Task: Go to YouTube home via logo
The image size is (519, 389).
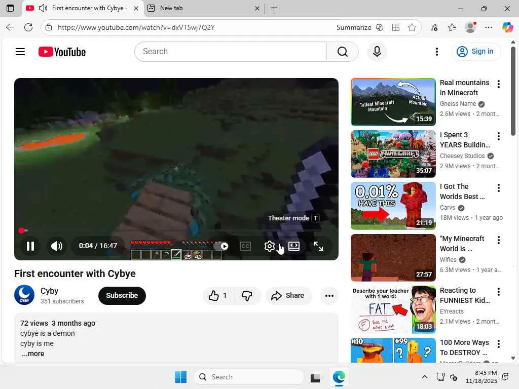Action: (62, 52)
